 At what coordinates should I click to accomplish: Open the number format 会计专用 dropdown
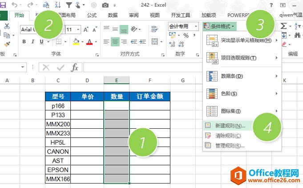pyautogui.click(x=196, y=26)
